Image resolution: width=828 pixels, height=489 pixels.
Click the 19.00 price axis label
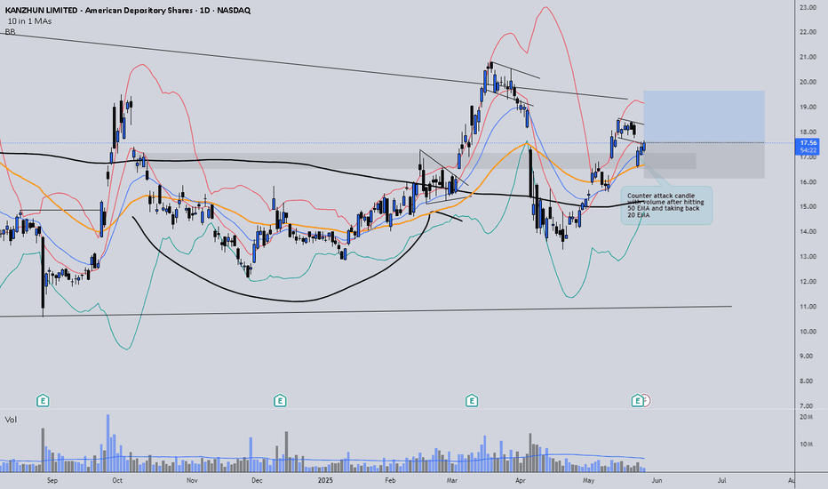[808, 107]
